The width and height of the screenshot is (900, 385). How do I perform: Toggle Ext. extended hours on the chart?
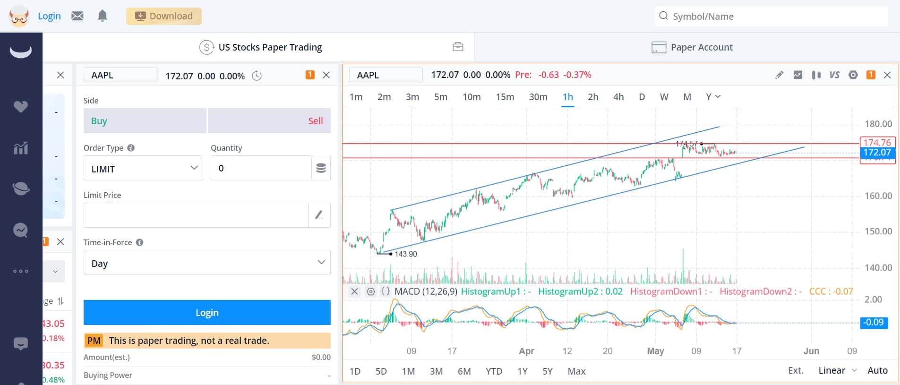coord(796,370)
